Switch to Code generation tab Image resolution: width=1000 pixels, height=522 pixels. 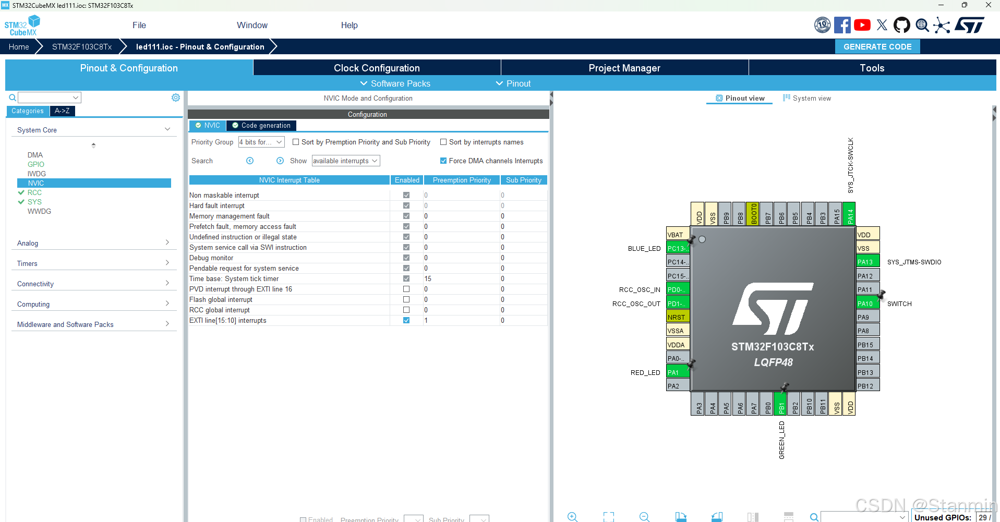pyautogui.click(x=261, y=125)
